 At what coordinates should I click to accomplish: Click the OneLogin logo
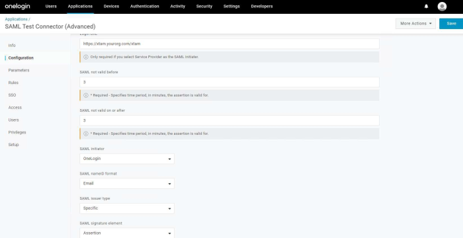click(17, 6)
